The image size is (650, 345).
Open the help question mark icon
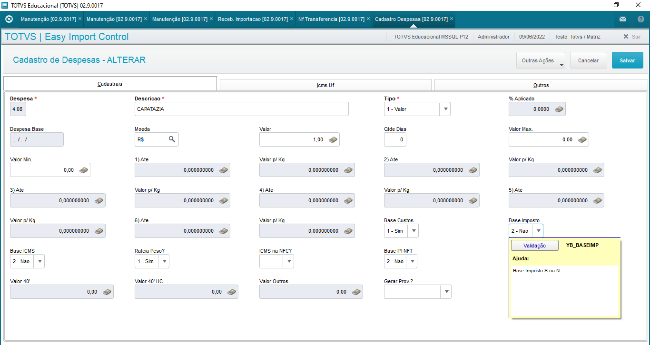click(641, 19)
